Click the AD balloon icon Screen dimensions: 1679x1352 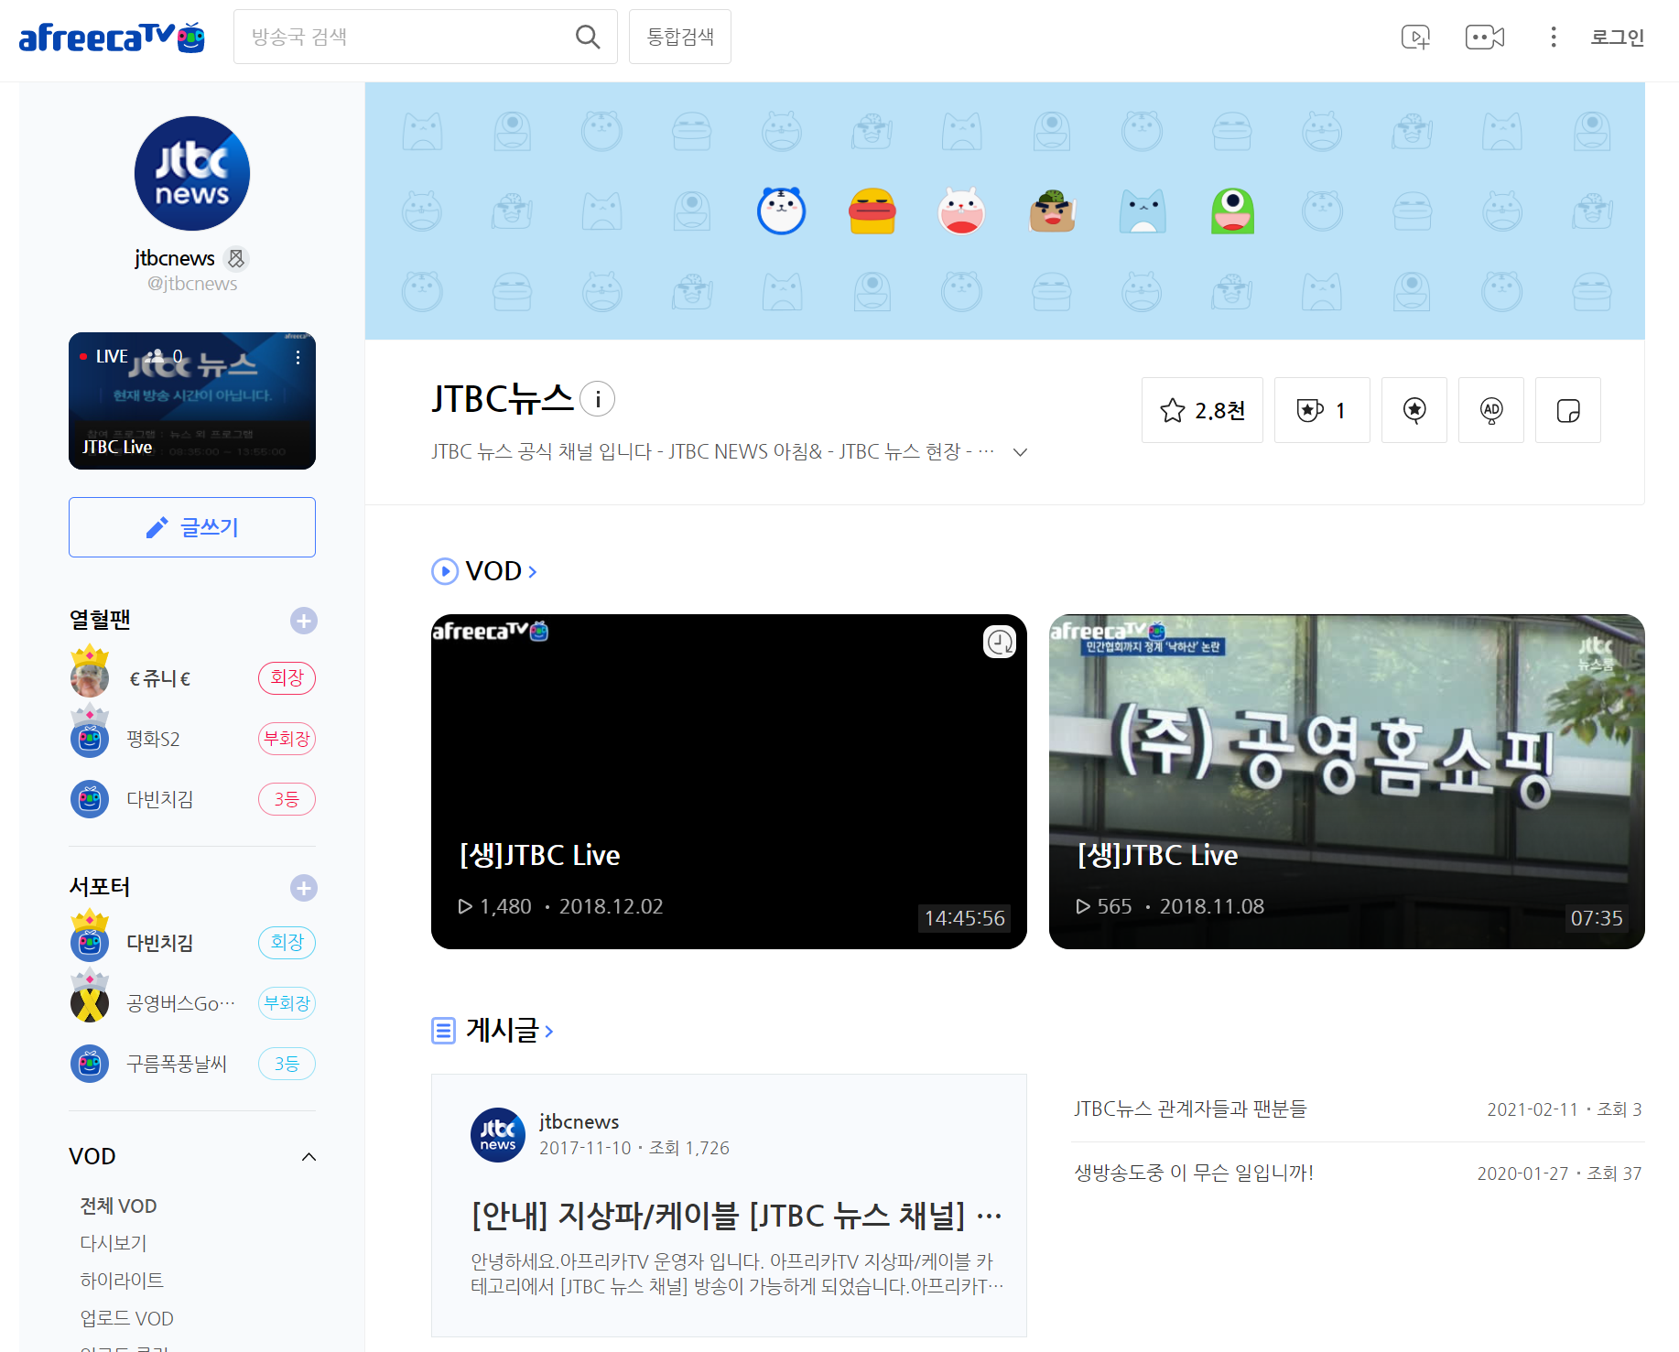click(x=1491, y=410)
